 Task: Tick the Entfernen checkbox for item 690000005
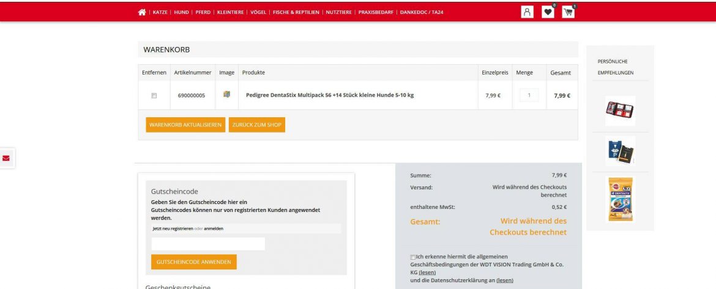pos(154,96)
